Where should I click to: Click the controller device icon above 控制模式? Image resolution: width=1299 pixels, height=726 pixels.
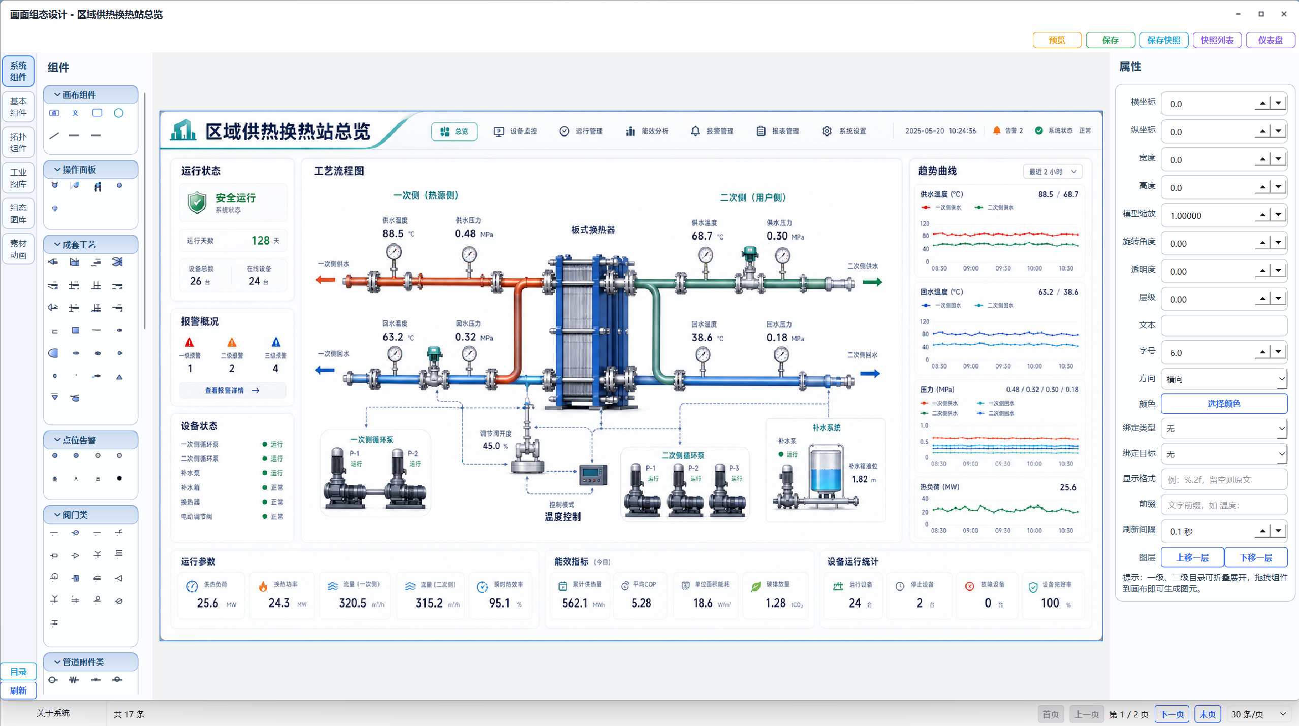coord(593,475)
